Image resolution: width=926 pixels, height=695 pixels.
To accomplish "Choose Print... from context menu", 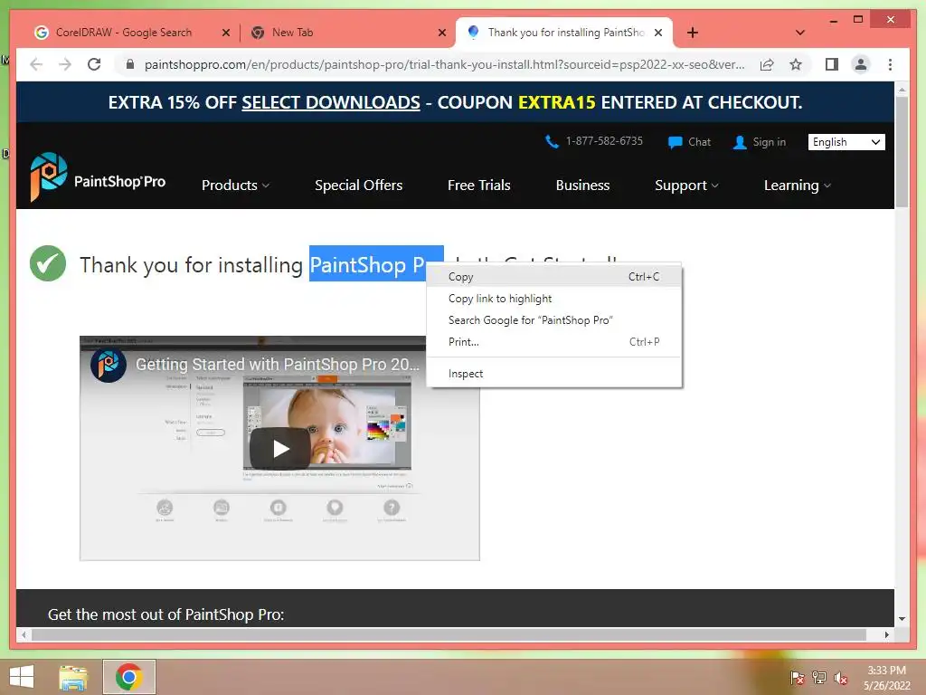I will point(553,341).
